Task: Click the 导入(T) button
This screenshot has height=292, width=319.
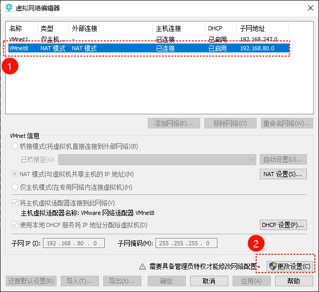Action: coord(80,281)
